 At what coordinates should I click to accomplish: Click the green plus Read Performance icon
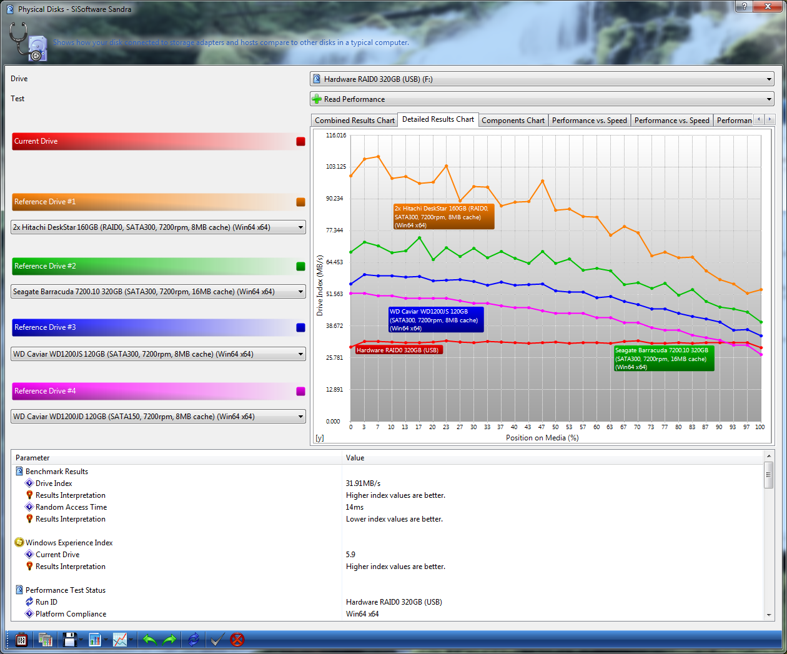[x=317, y=99]
